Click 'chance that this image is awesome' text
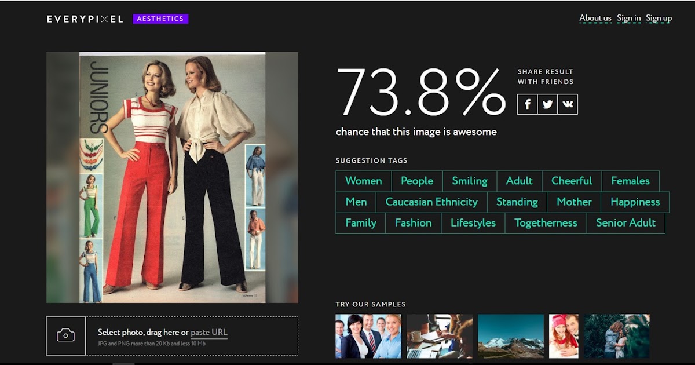 point(416,132)
